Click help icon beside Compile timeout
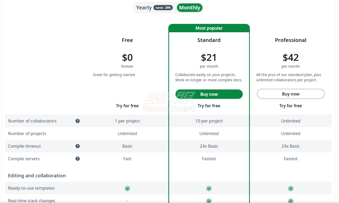This screenshot has width=339, height=203. [x=78, y=146]
